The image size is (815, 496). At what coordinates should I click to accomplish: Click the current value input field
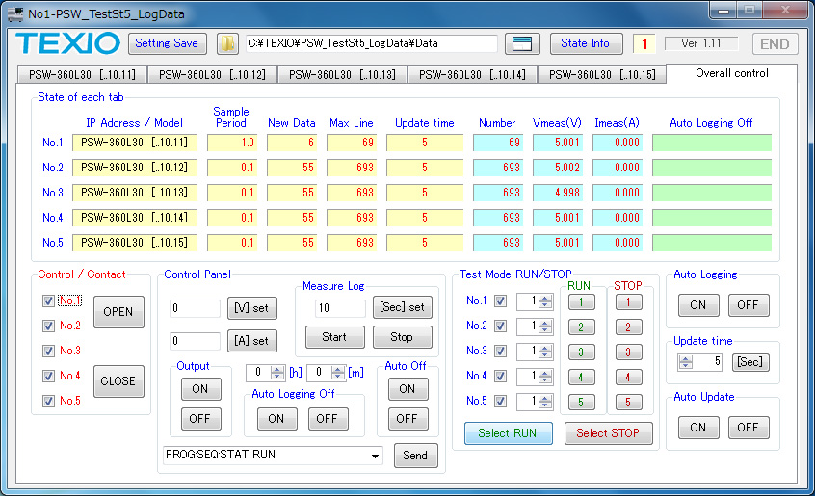pyautogui.click(x=195, y=341)
